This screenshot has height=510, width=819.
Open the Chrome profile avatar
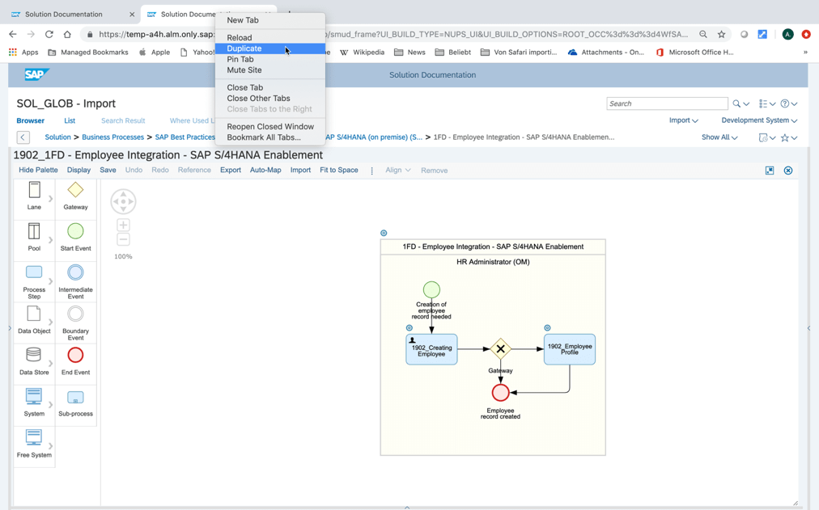(788, 35)
